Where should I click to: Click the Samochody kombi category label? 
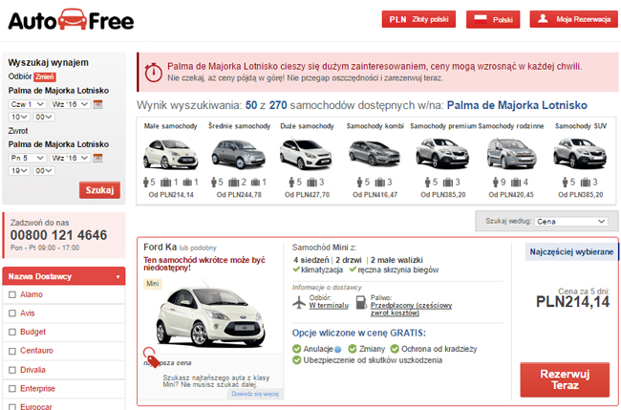375,126
